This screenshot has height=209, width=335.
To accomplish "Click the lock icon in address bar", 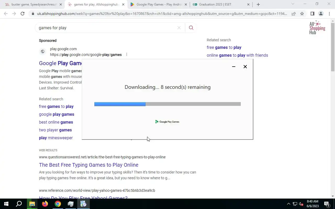I will (33, 14).
